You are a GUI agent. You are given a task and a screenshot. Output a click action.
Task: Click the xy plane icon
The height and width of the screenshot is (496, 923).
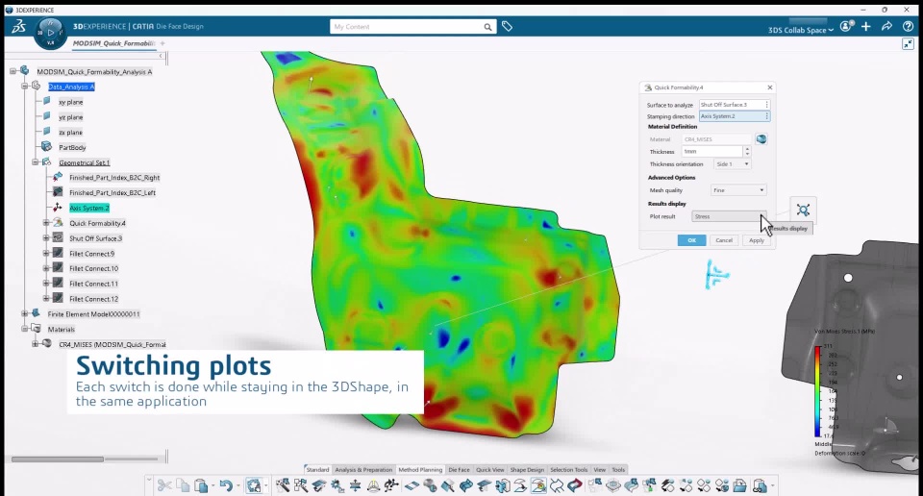click(46, 101)
